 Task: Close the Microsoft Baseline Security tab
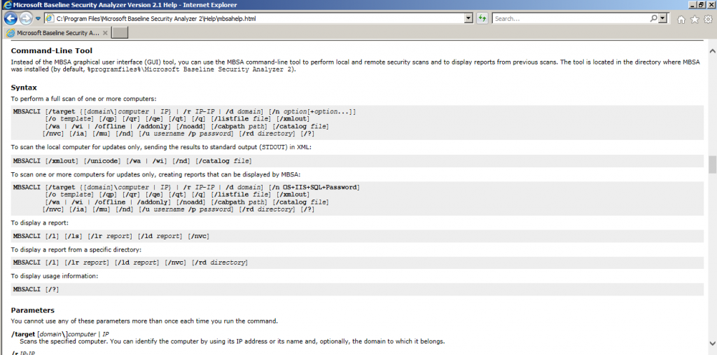[x=105, y=33]
